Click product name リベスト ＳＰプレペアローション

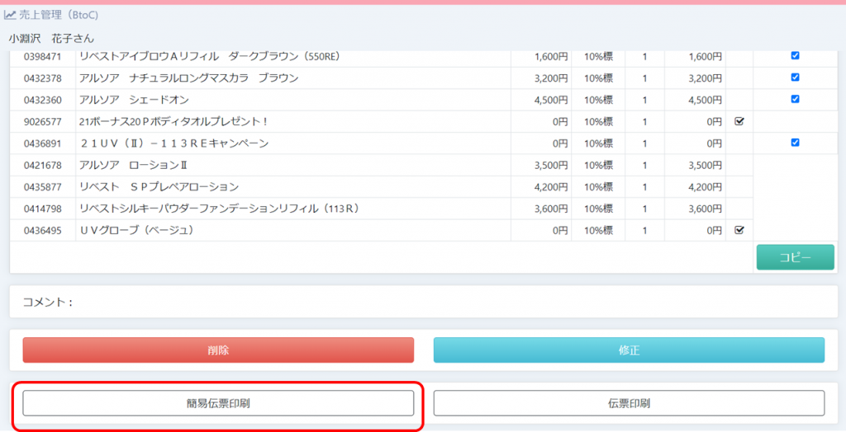click(159, 186)
